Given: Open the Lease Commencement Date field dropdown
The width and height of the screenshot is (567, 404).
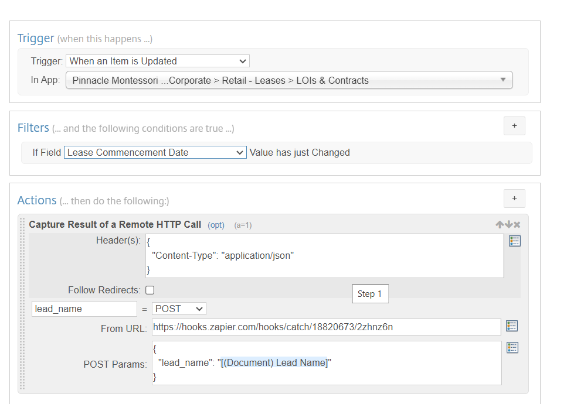Looking at the screenshot, I should pos(155,152).
